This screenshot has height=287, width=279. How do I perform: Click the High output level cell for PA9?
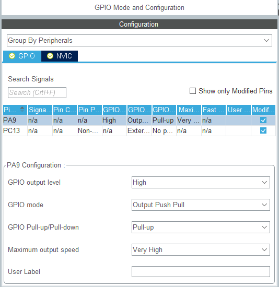point(114,120)
